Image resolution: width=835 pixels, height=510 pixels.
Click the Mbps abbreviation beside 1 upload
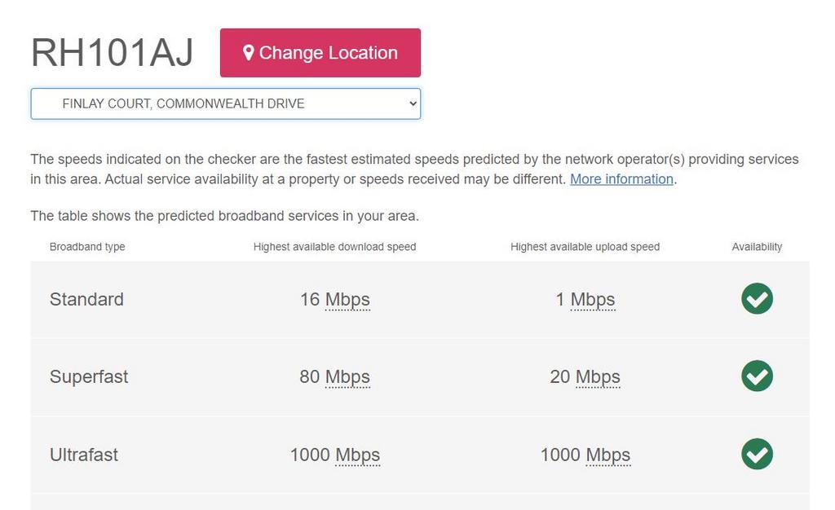click(593, 300)
